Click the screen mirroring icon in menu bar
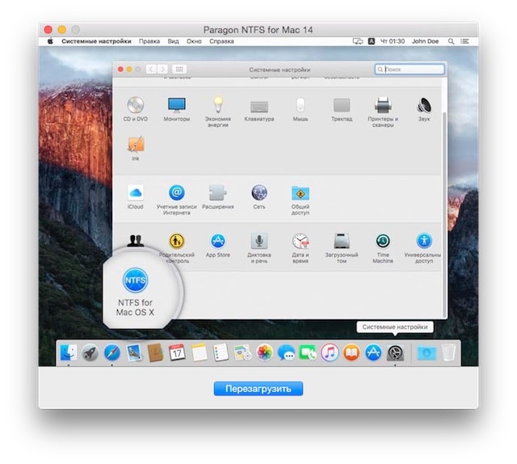 pyautogui.click(x=358, y=41)
